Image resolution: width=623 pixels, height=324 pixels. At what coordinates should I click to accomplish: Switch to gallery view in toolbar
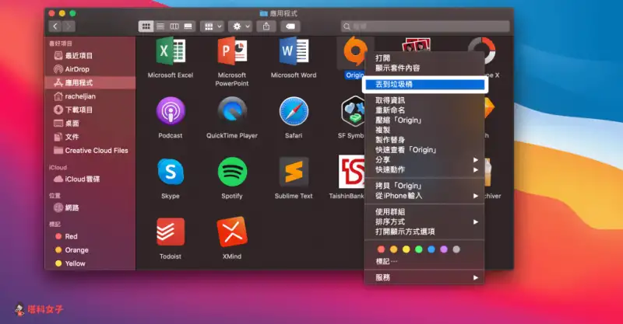[x=188, y=26]
